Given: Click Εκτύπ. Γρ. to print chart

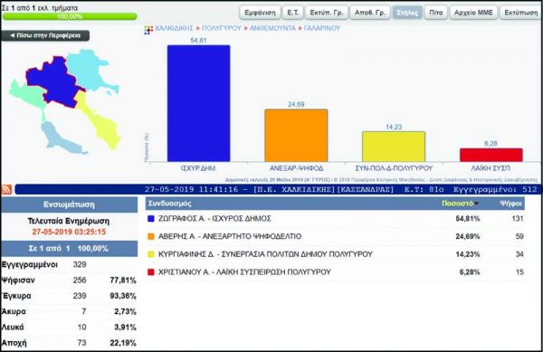Looking at the screenshot, I should tap(326, 13).
